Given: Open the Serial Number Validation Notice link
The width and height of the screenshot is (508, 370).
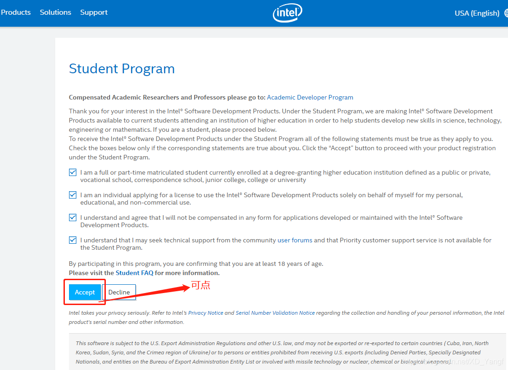Looking at the screenshot, I should click(x=275, y=313).
